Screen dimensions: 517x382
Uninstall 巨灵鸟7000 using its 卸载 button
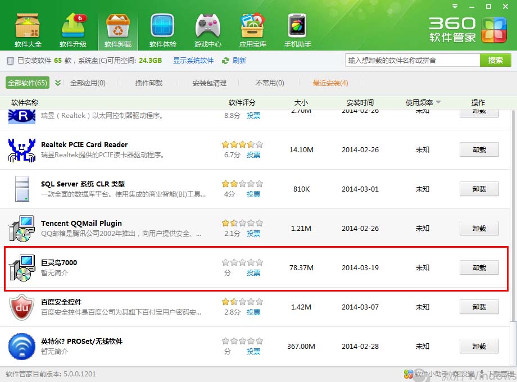click(479, 268)
